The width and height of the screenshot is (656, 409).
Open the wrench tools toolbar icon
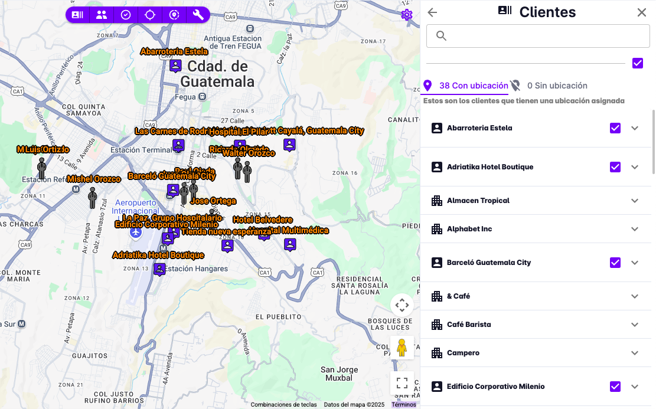coord(198,15)
